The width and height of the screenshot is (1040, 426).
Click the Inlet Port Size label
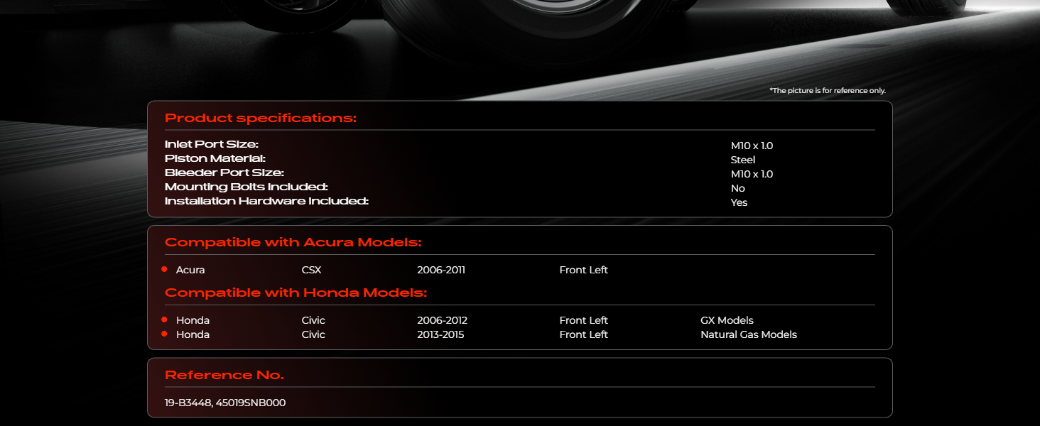pos(211,145)
